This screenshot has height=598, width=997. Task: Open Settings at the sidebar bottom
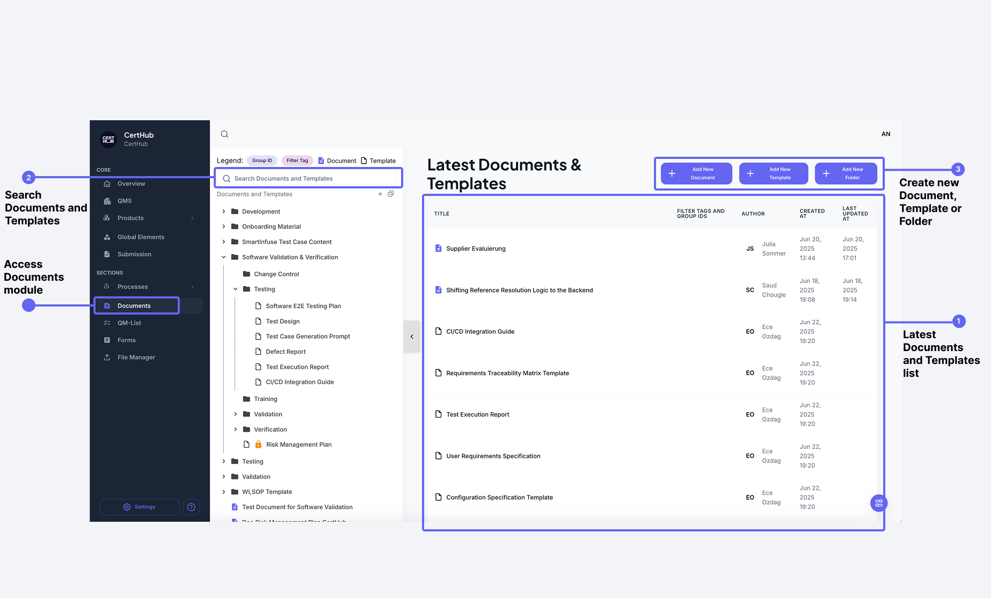(x=139, y=507)
